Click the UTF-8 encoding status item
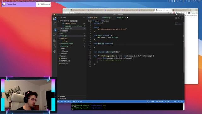 pyautogui.click(x=167, y=102)
